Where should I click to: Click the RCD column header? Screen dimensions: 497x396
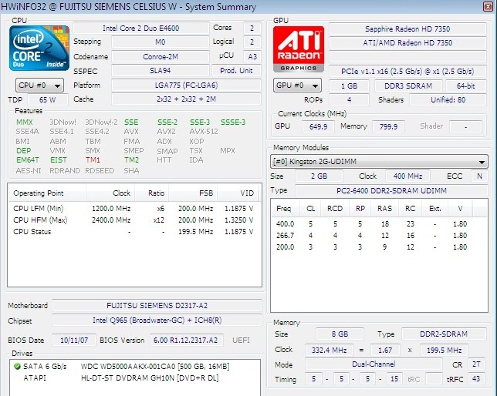click(x=335, y=209)
